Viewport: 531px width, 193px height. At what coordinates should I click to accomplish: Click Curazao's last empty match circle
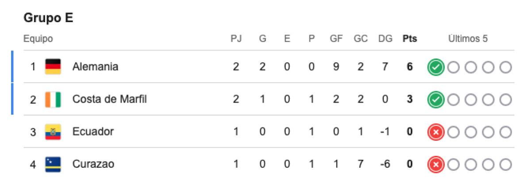click(x=506, y=165)
